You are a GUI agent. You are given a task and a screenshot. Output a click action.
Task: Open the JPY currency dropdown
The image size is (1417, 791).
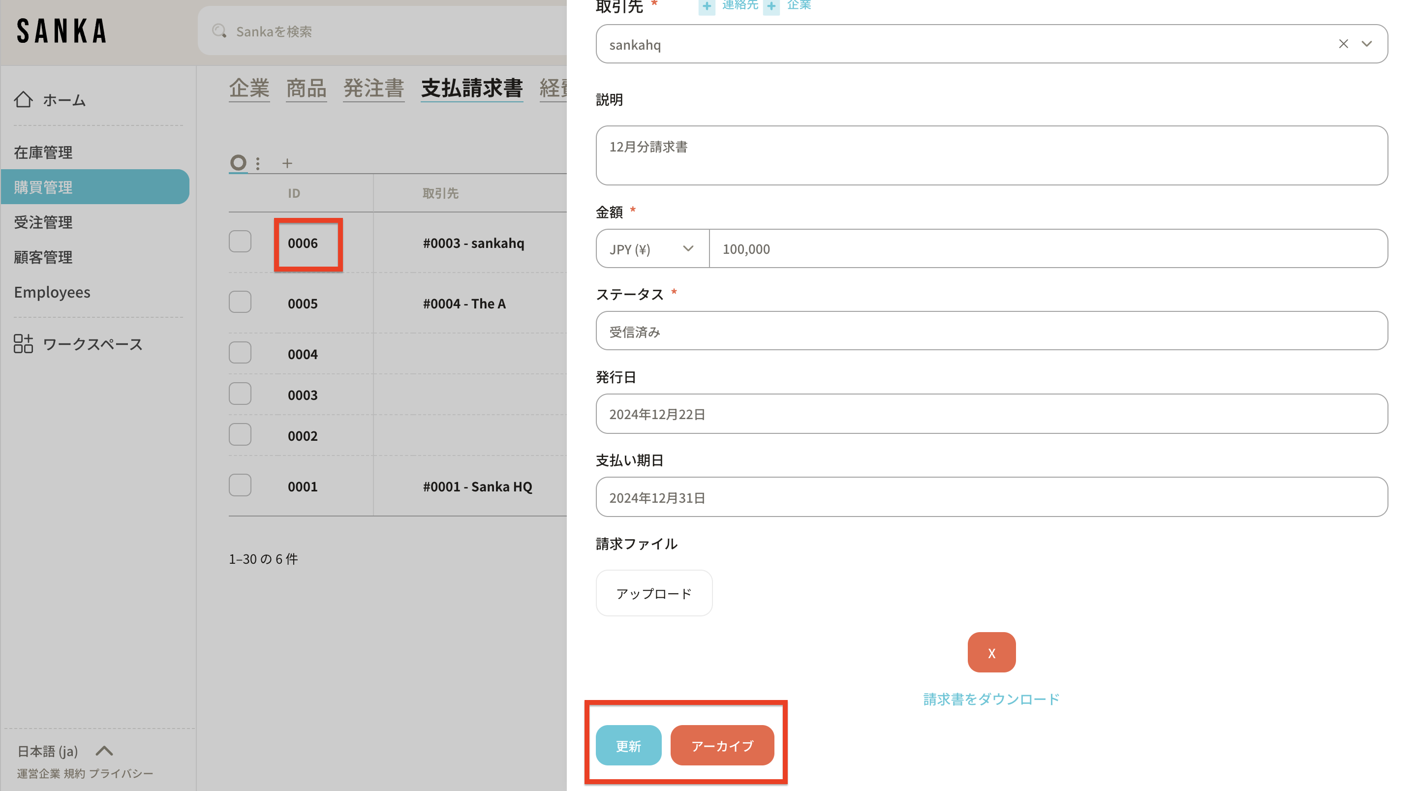pos(652,249)
